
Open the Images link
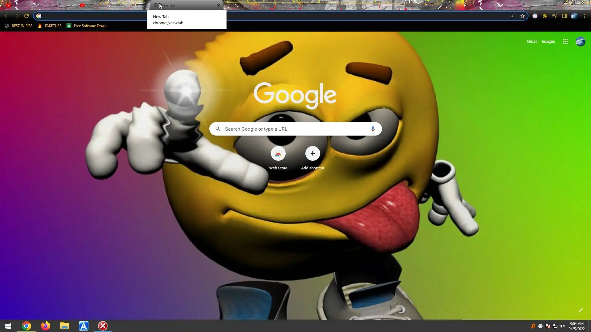point(548,41)
